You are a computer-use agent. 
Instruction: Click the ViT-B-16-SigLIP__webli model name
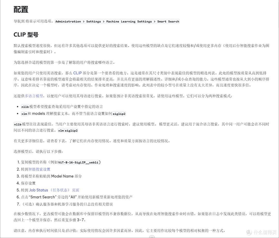(x=78, y=162)
